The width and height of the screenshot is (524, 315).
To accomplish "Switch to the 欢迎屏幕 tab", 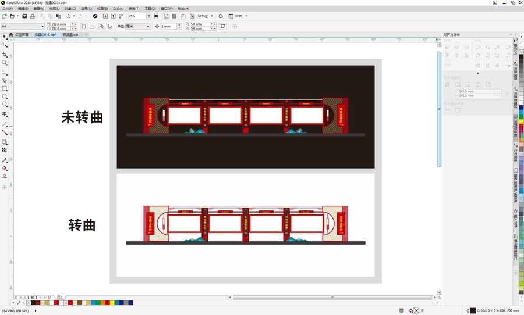I will pos(22,35).
